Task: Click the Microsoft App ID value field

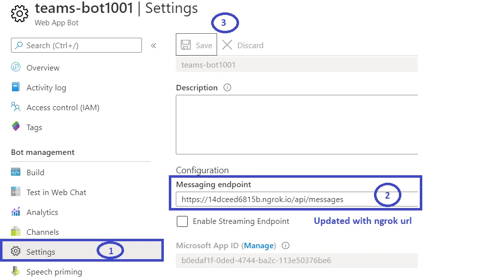Action: 297,261
